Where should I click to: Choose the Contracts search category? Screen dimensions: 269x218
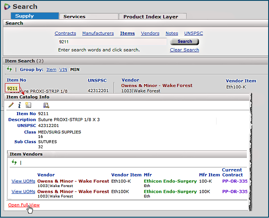coord(65,33)
